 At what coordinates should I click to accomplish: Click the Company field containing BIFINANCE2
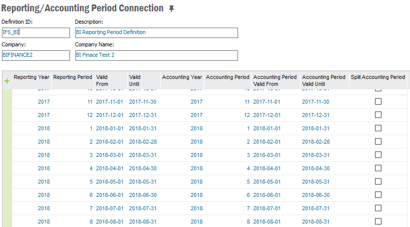tap(35, 55)
